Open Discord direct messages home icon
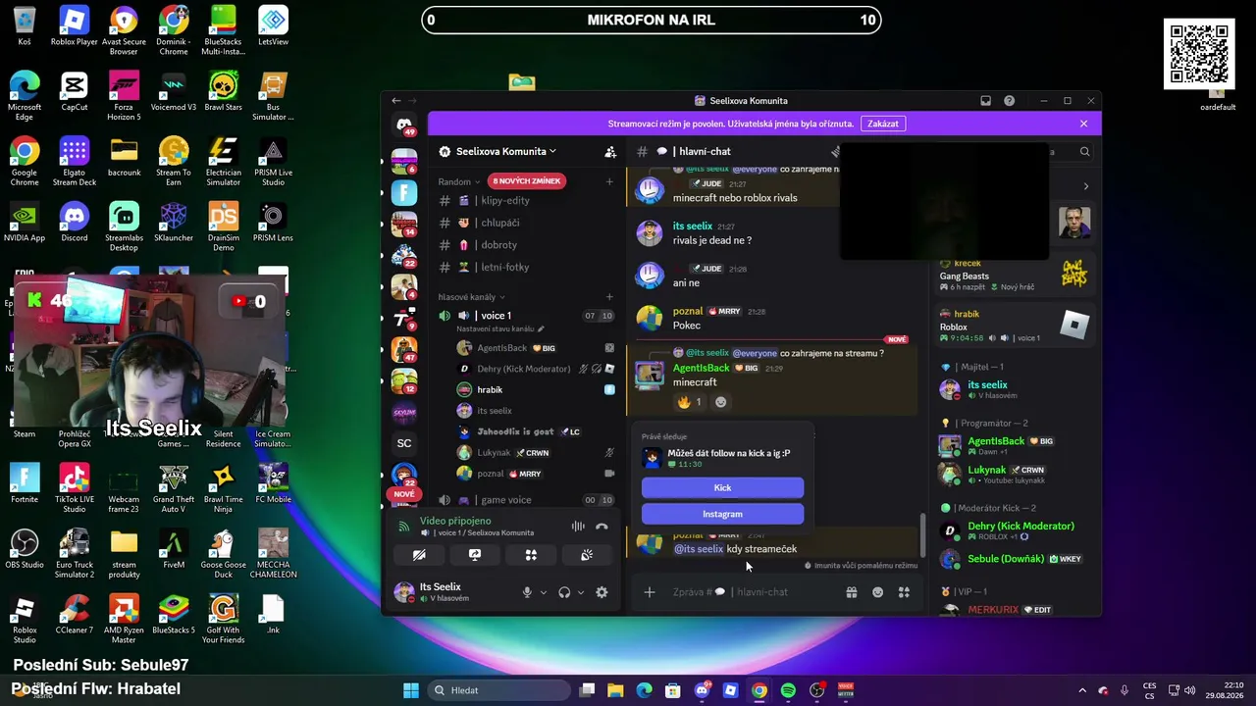This screenshot has height=706, width=1256. point(404,126)
